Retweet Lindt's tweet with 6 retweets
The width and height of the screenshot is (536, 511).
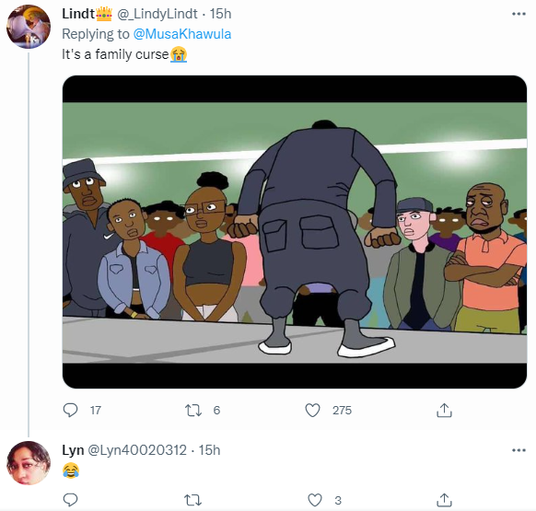pos(193,410)
